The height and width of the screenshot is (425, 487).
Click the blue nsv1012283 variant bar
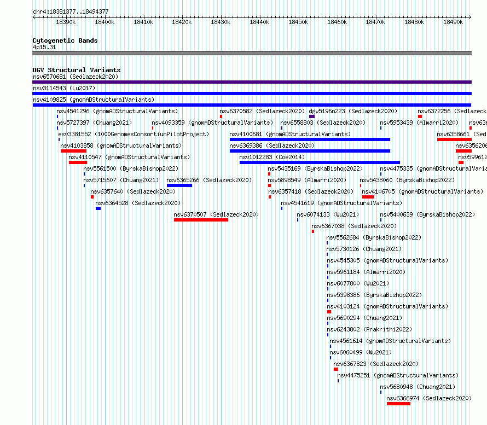click(x=320, y=162)
